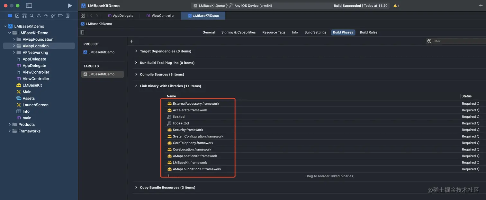Open the Build Rules tab
Image resolution: width=486 pixels, height=200 pixels.
[368, 32]
